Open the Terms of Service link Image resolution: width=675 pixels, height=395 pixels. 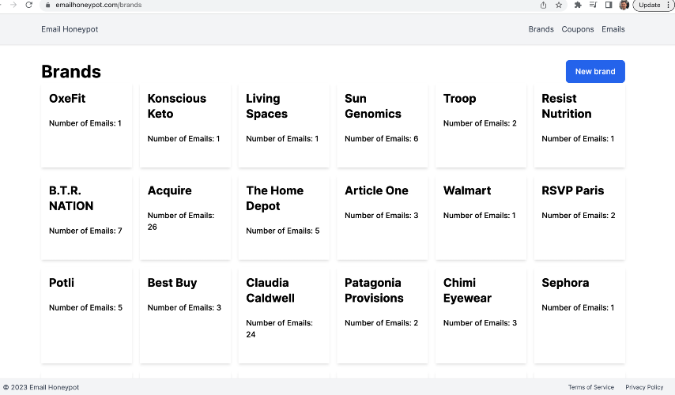[590, 387]
